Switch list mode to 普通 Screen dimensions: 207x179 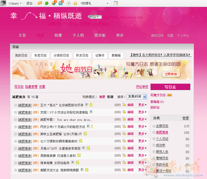(x=110, y=97)
